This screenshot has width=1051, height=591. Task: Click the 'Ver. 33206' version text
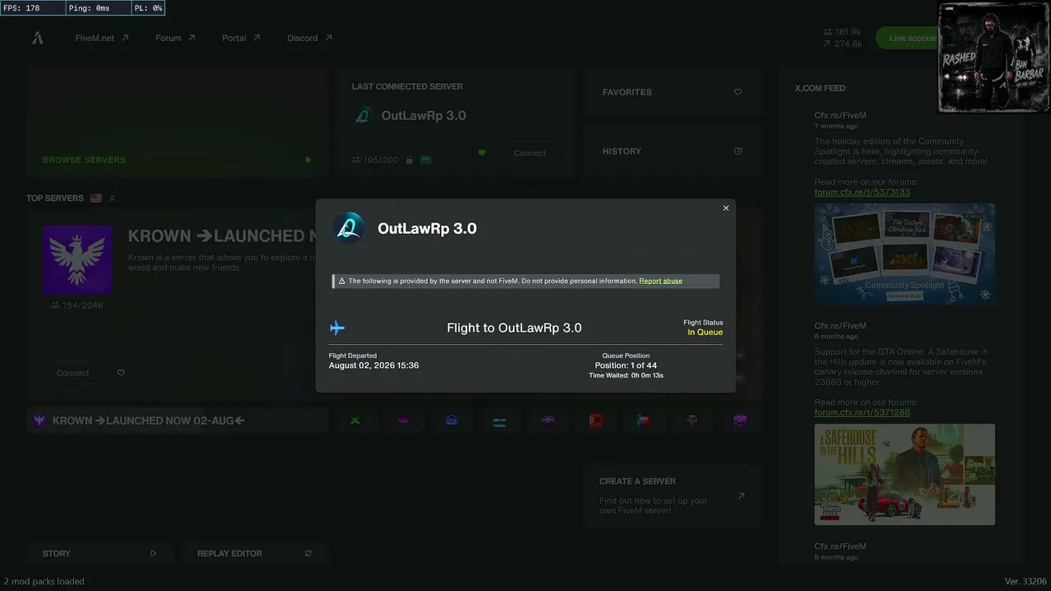click(x=1025, y=581)
